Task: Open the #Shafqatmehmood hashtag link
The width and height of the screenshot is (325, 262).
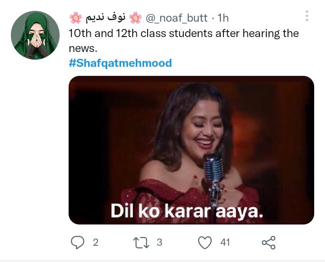Action: tap(120, 63)
